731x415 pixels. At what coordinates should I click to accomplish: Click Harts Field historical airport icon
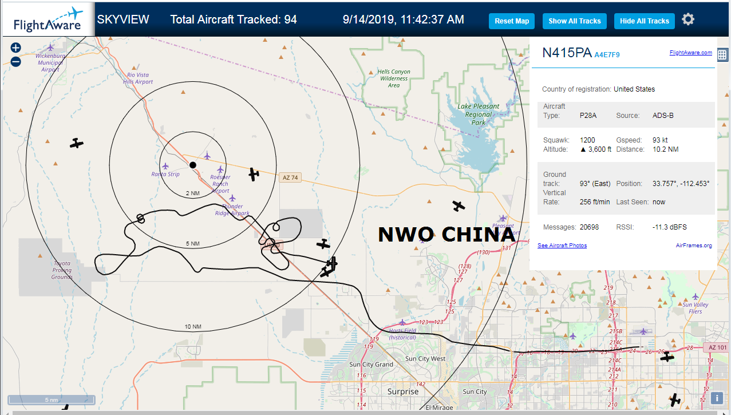(402, 323)
